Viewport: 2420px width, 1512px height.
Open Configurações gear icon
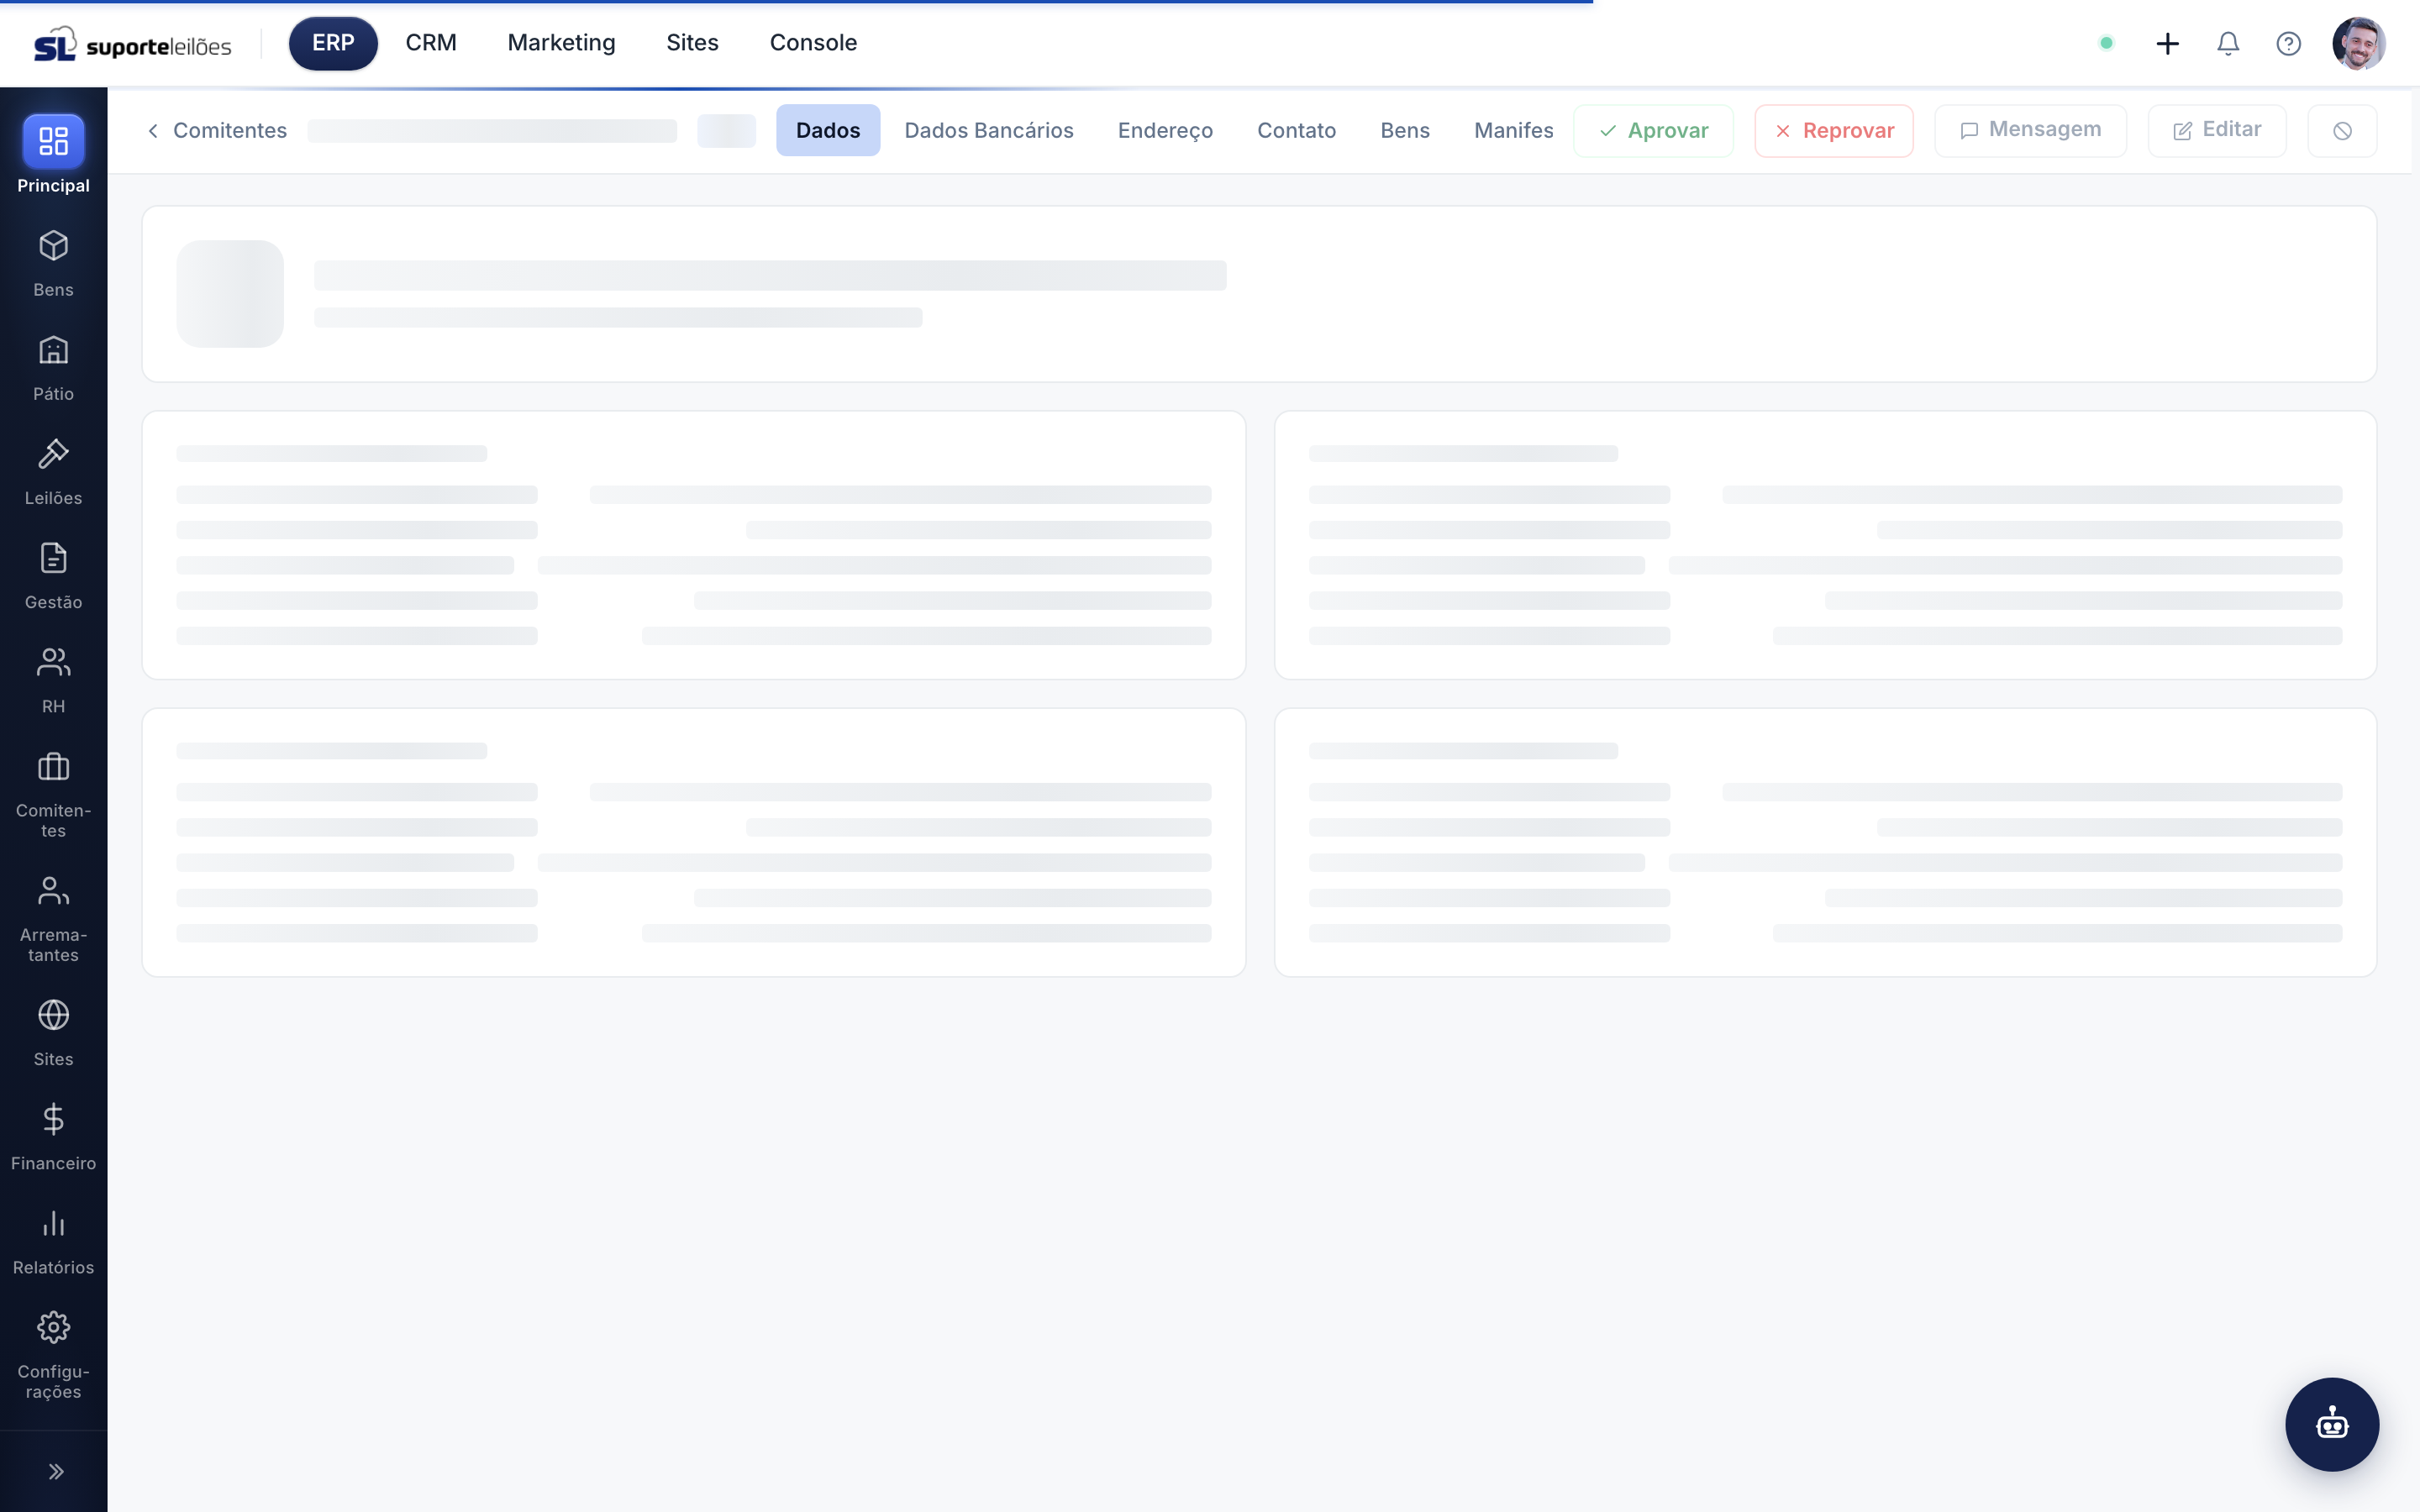click(x=53, y=1328)
